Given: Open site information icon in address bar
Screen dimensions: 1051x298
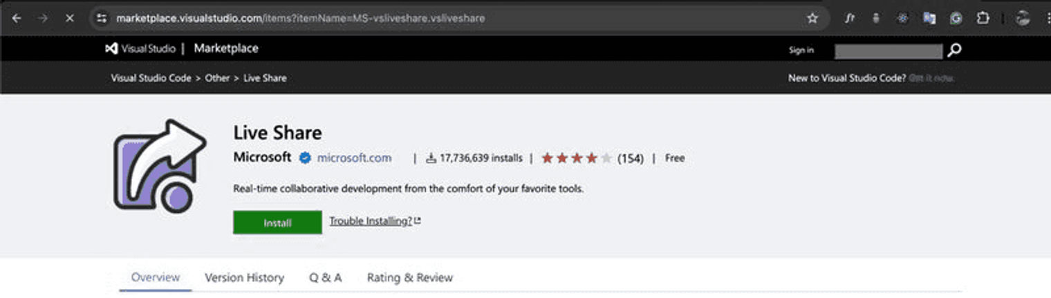Looking at the screenshot, I should click(x=102, y=18).
